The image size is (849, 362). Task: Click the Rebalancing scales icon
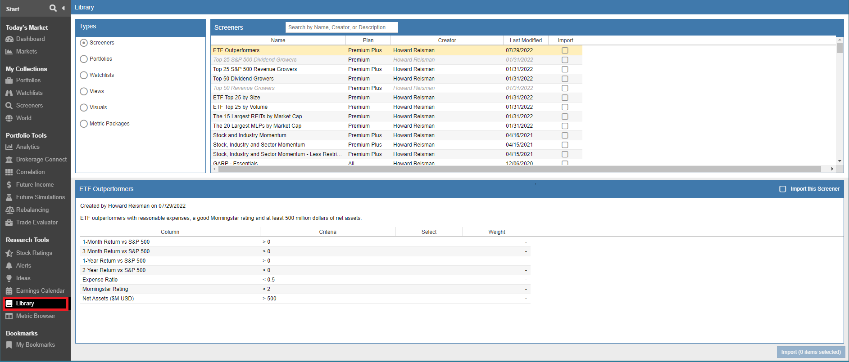pyautogui.click(x=9, y=210)
